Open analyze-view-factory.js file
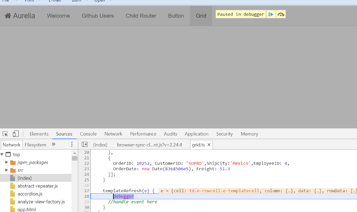357x212 pixels. click(41, 202)
